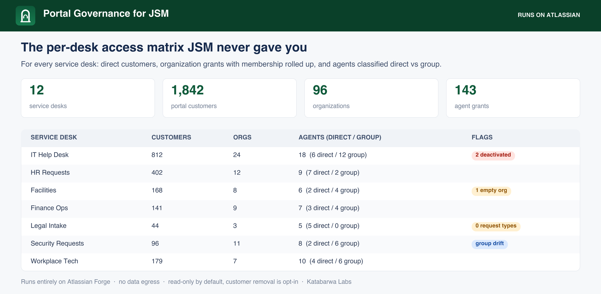Click the Runs entirely on Atlassian Forge text
The image size is (601, 294).
(66, 282)
